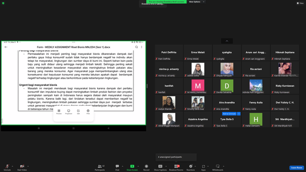Click the search icon in the document header

point(137,47)
